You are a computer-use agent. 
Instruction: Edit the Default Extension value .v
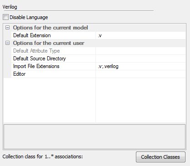pyautogui.click(x=140, y=35)
